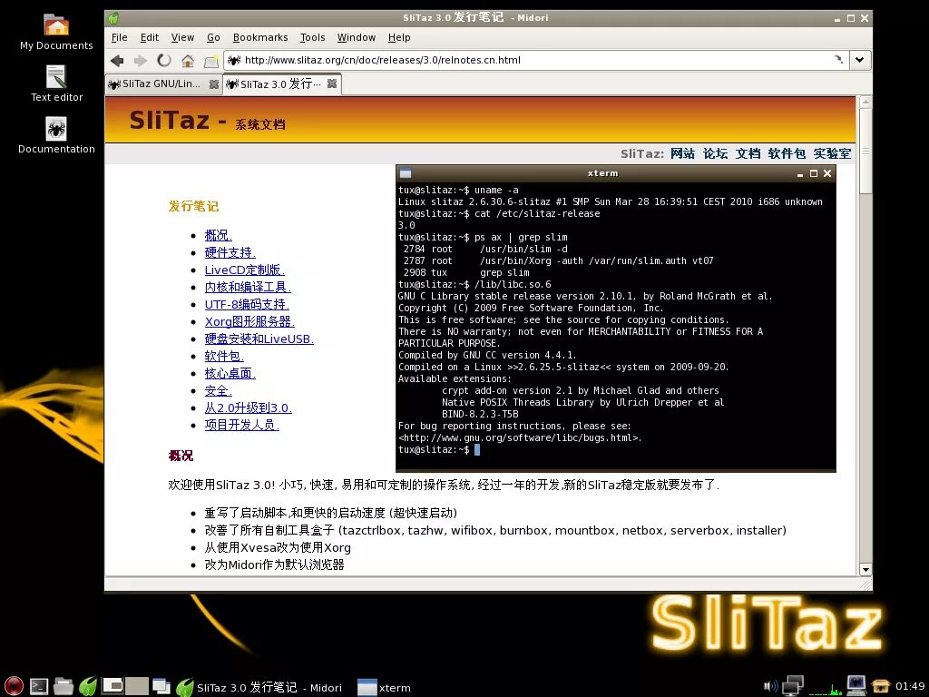Close the SliTaz 3.0 发行 tab

pyautogui.click(x=332, y=83)
